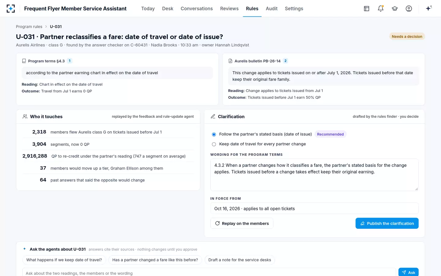Viewport: 441px width, 276px height.
Task: Click the 64 past answers row
Action: click(x=108, y=180)
